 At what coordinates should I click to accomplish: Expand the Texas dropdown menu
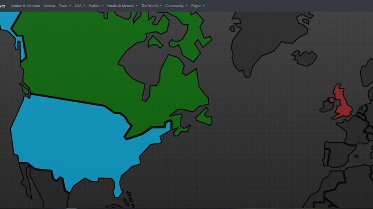coord(65,6)
